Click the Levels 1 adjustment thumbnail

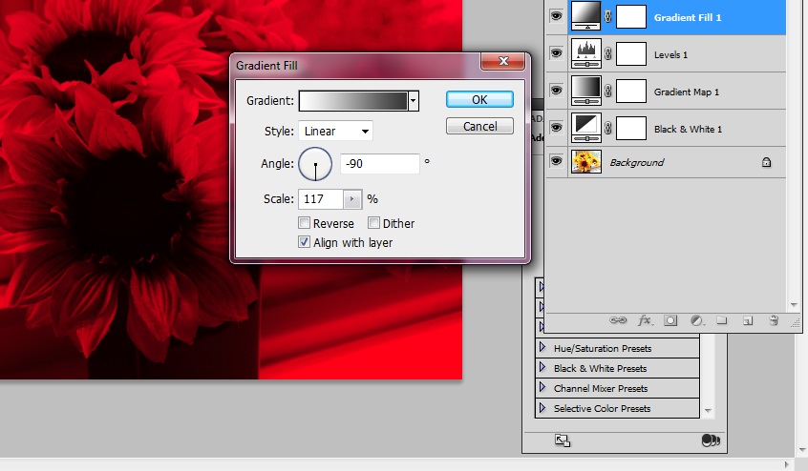point(585,54)
